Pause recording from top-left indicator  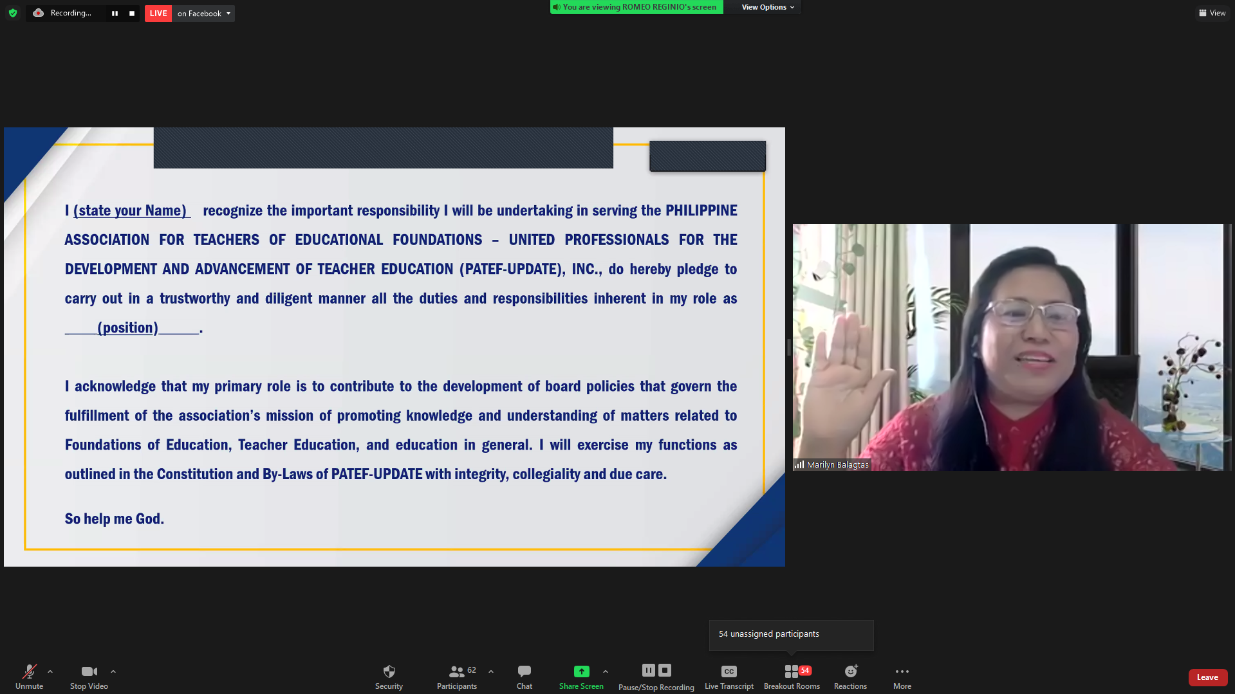pyautogui.click(x=115, y=14)
